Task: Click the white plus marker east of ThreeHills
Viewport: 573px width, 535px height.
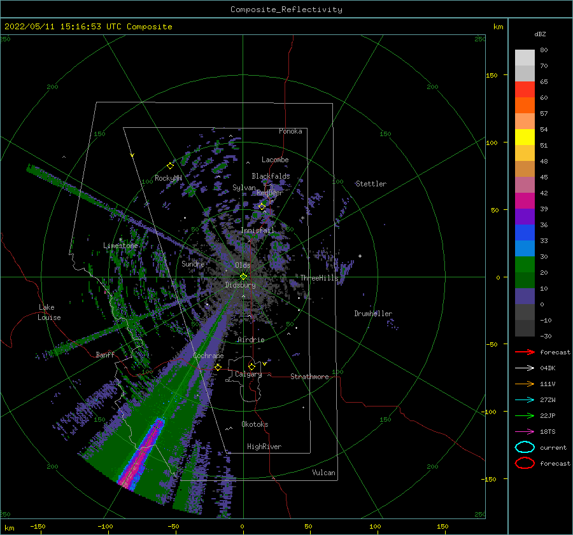Action: click(x=360, y=256)
